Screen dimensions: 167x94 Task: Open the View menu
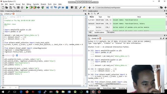coord(55,4)
